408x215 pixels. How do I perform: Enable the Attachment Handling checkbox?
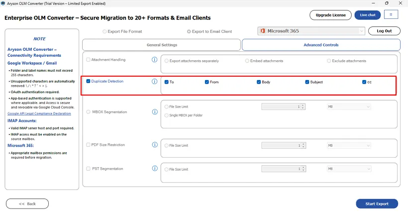tap(89, 60)
